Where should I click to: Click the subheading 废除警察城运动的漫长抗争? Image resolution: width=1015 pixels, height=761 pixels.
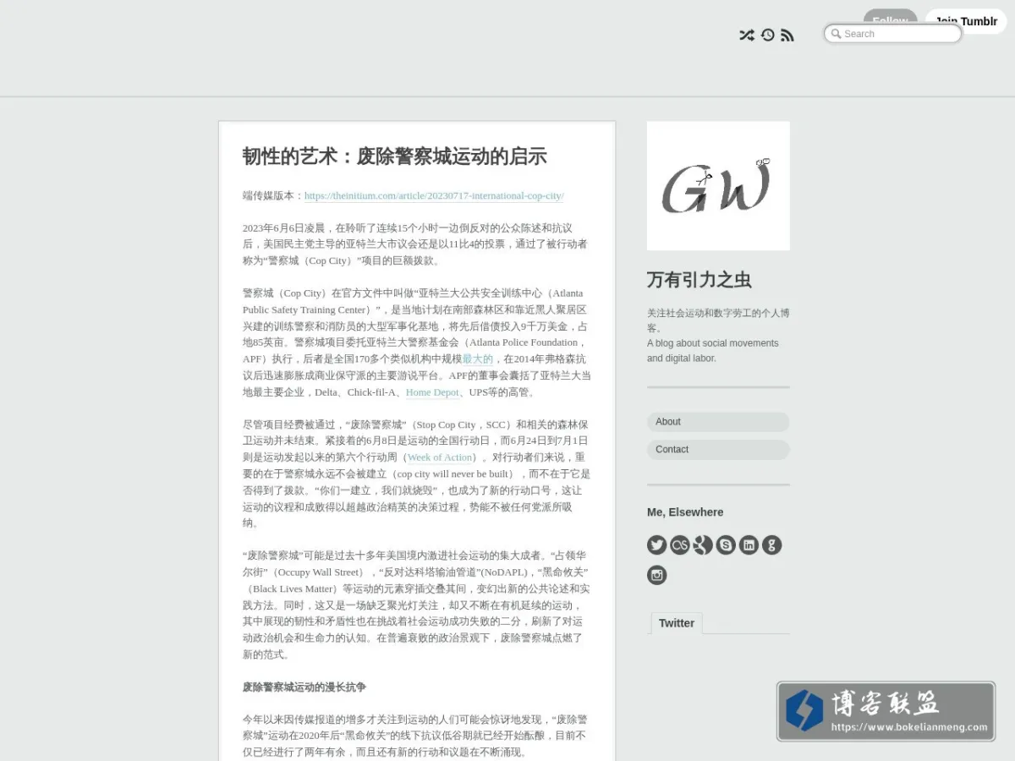click(x=304, y=687)
